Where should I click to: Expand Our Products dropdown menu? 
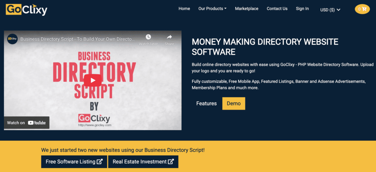click(x=213, y=9)
